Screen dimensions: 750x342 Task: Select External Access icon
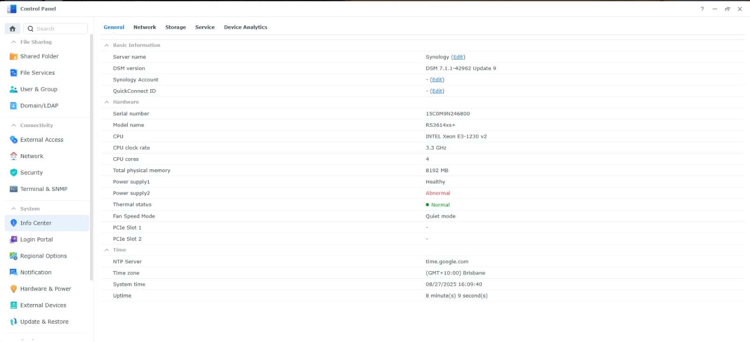pos(14,140)
